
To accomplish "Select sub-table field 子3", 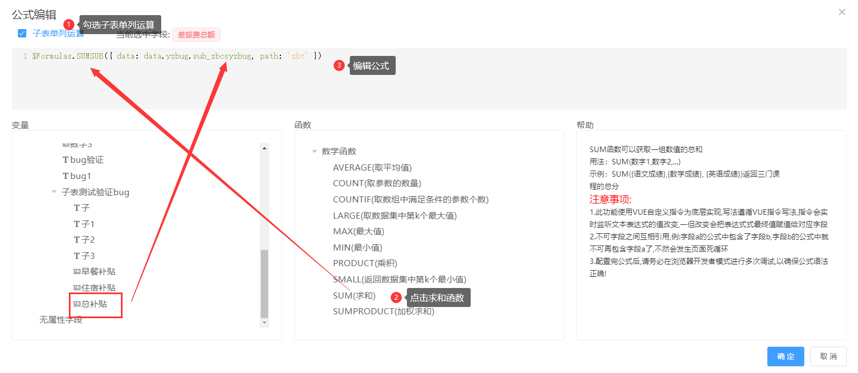I will pos(88,256).
